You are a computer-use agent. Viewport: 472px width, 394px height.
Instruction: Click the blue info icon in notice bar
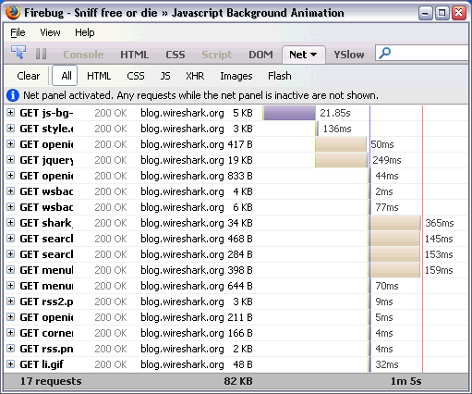click(x=13, y=95)
